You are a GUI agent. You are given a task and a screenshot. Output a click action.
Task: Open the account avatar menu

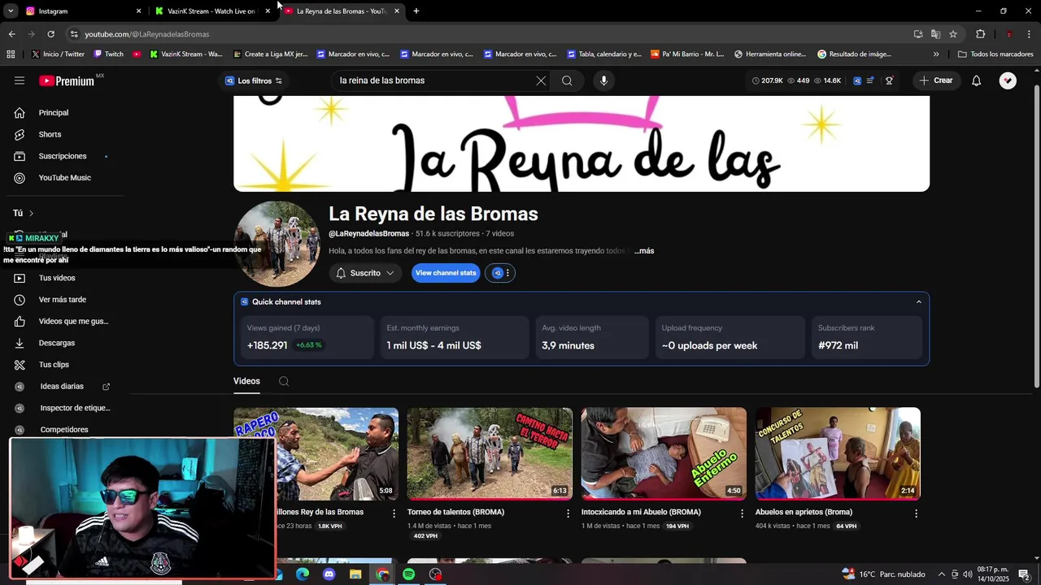coord(1008,80)
